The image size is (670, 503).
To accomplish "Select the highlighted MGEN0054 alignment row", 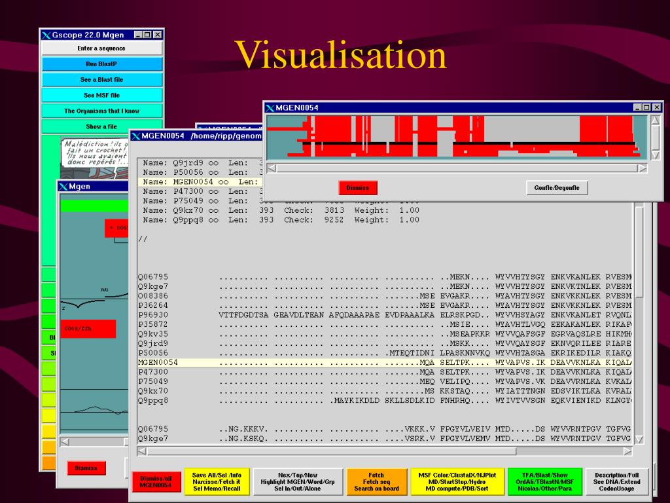I will click(x=385, y=363).
